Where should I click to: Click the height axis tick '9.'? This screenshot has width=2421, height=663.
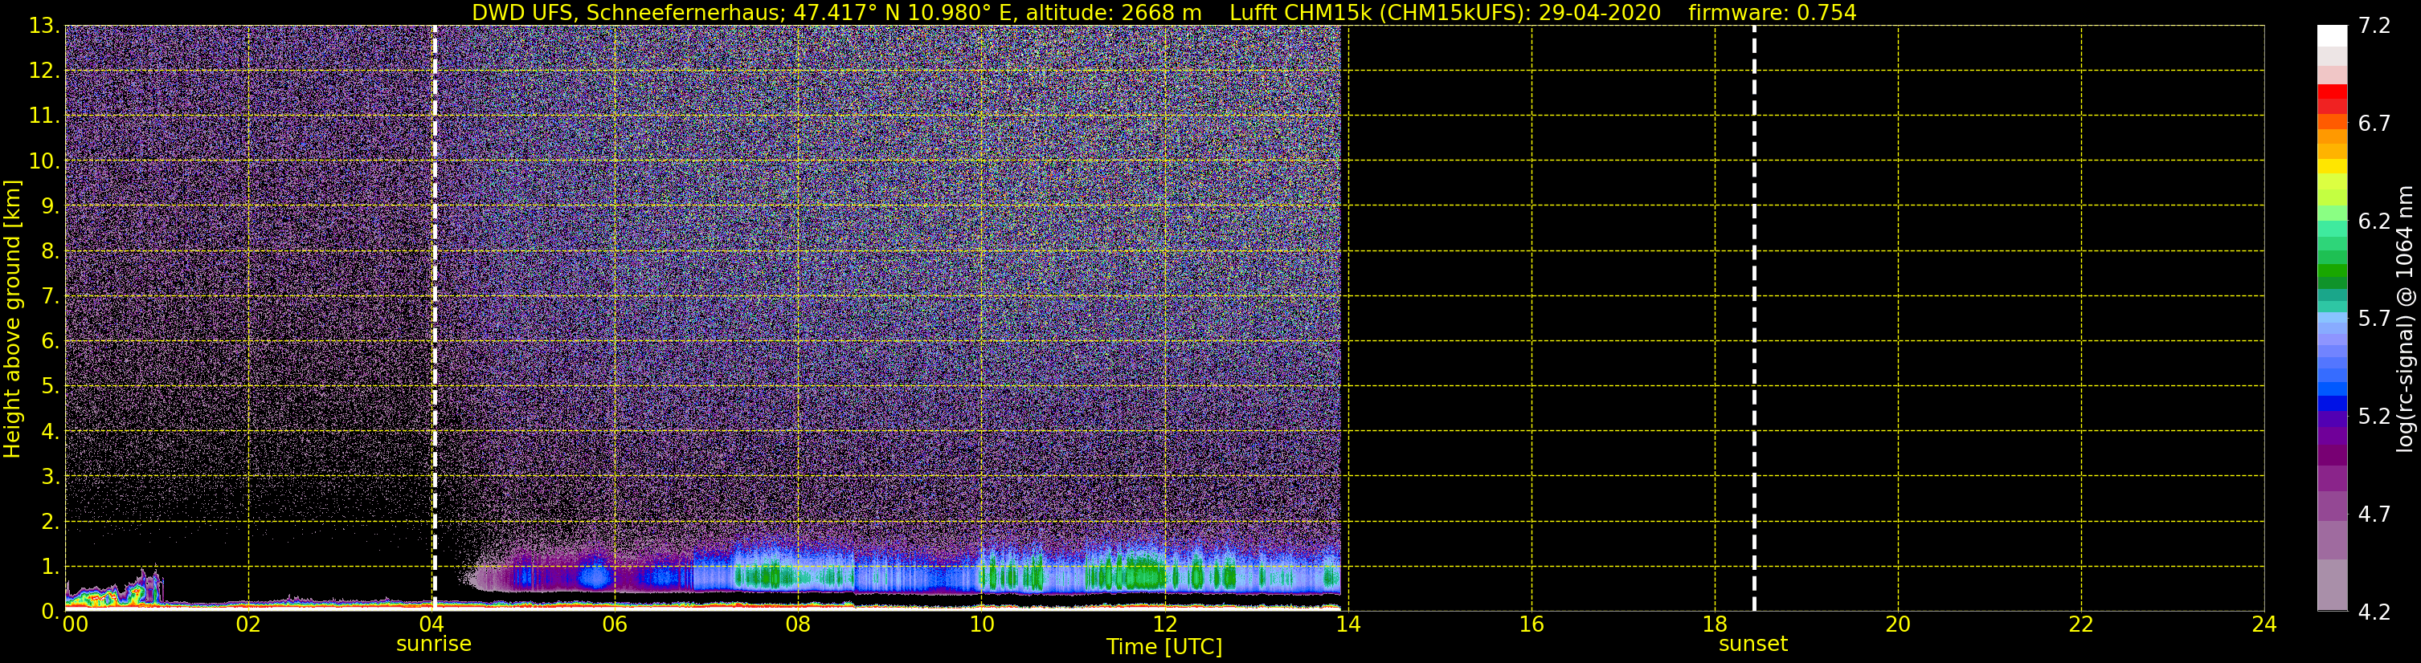pyautogui.click(x=50, y=205)
